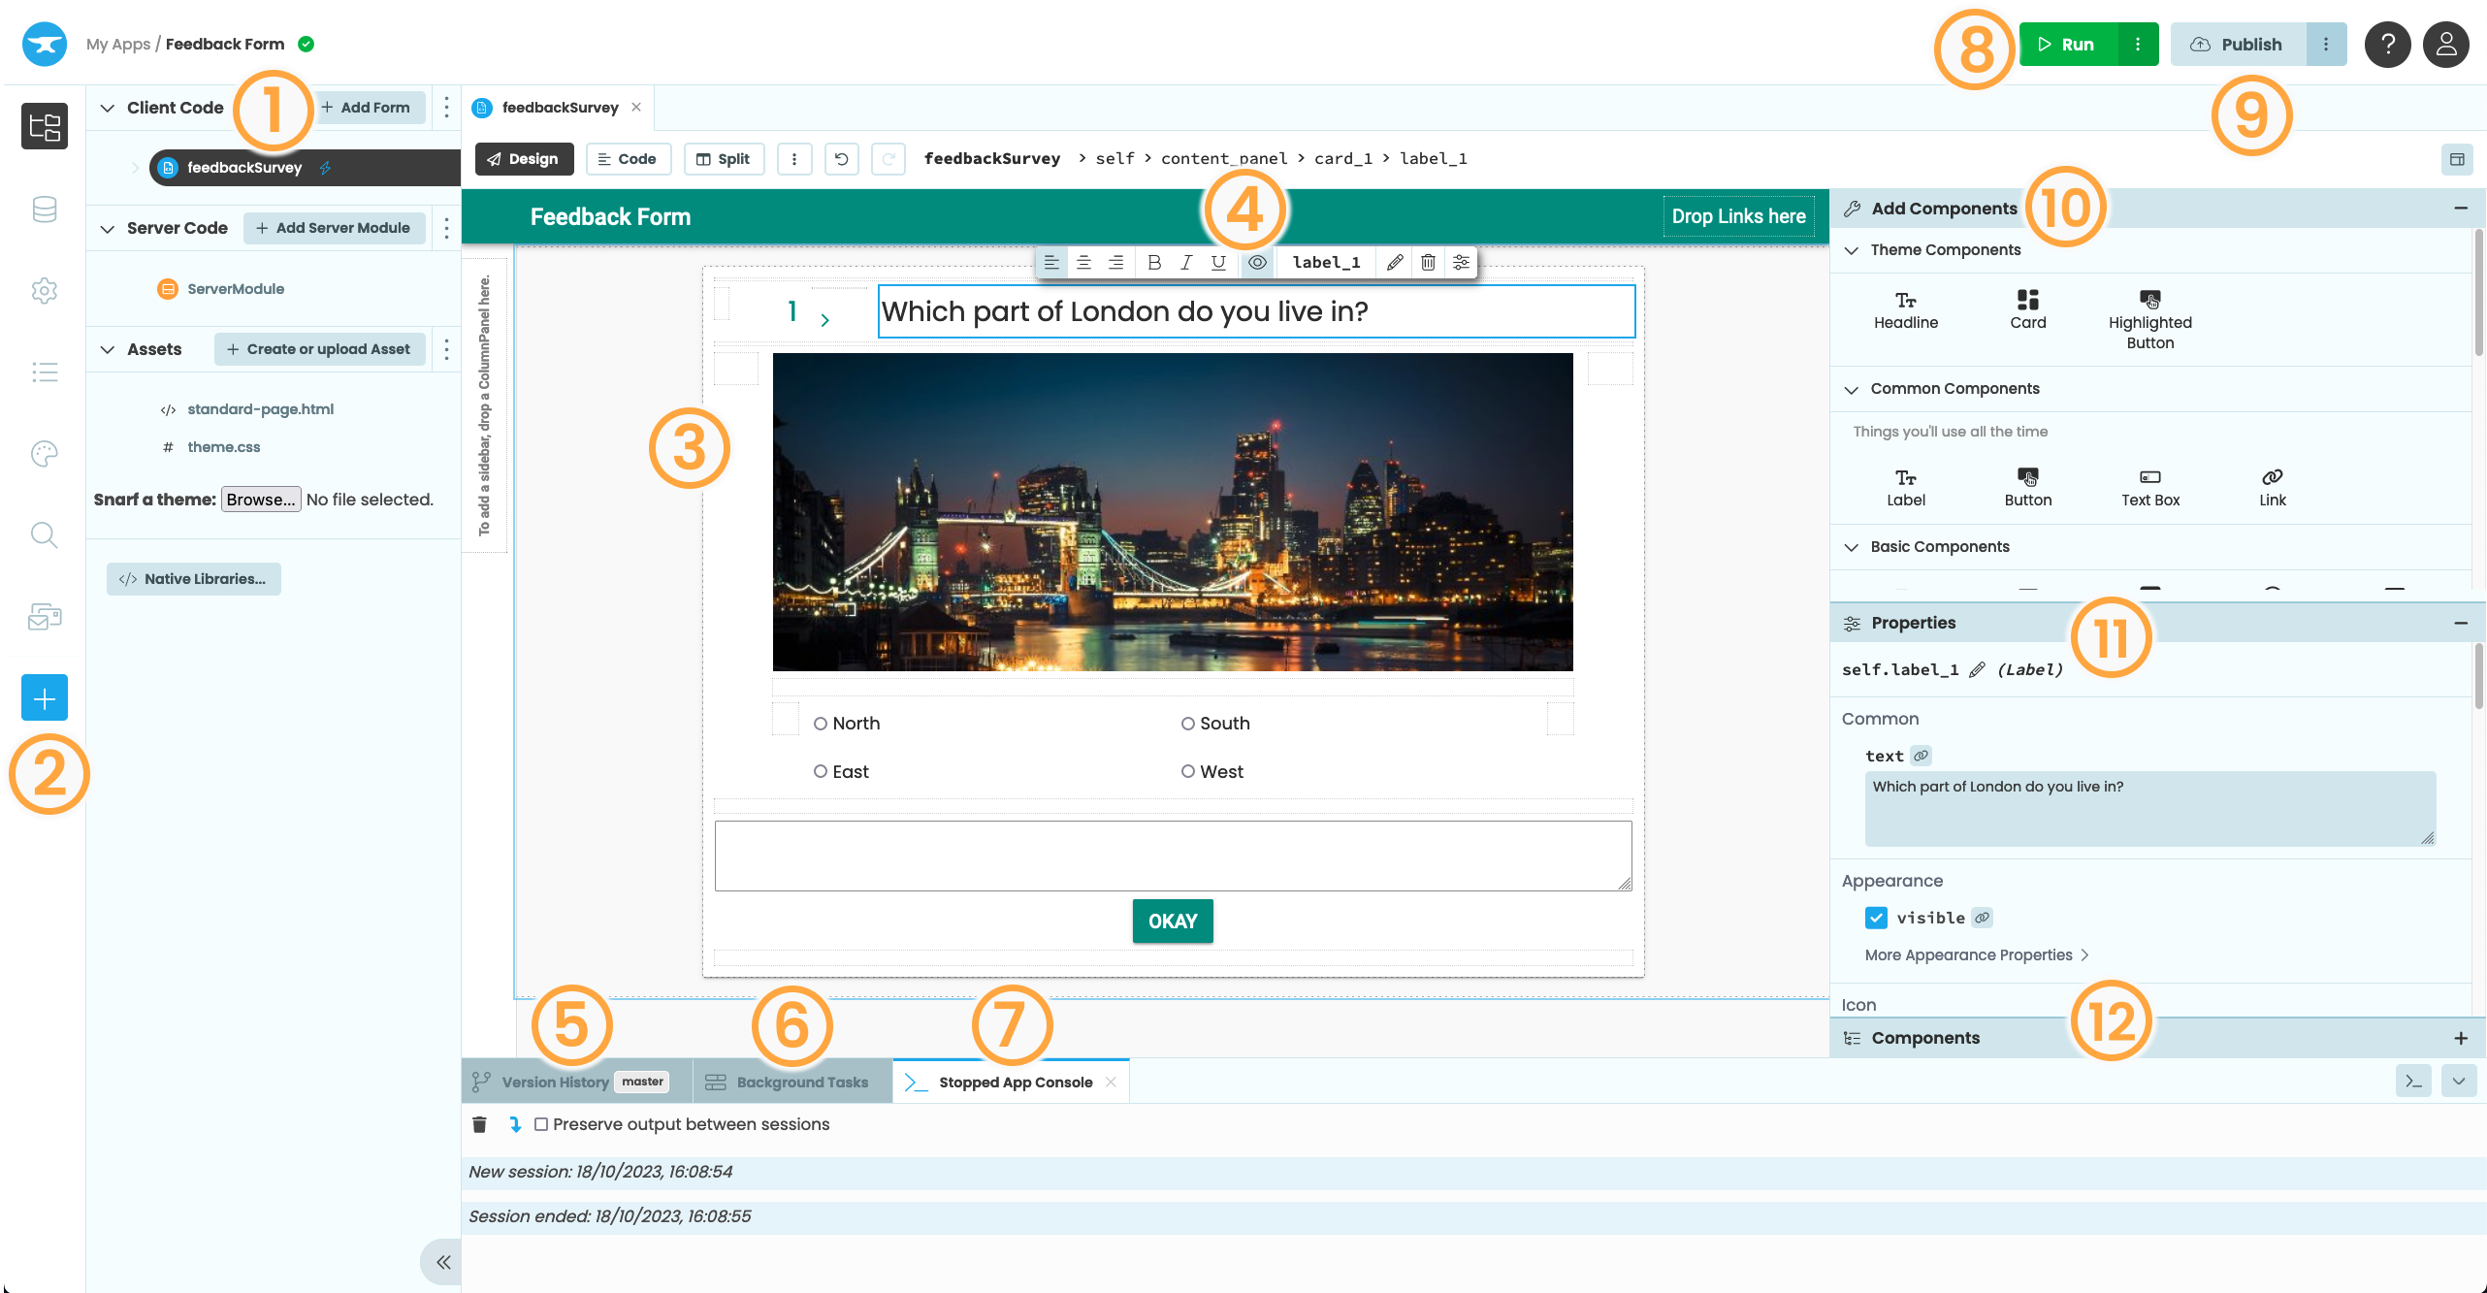Click the green Run button
This screenshot has width=2487, height=1293.
[x=2068, y=45]
